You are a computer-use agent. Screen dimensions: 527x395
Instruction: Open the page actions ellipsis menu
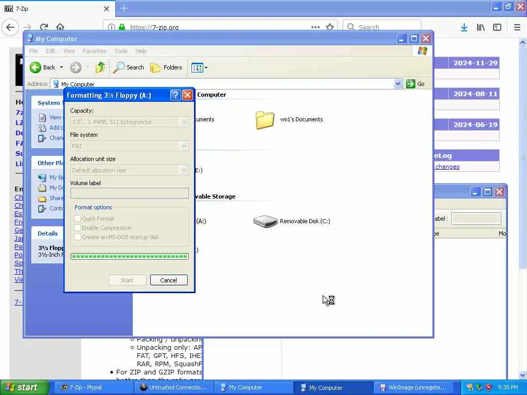(x=315, y=27)
